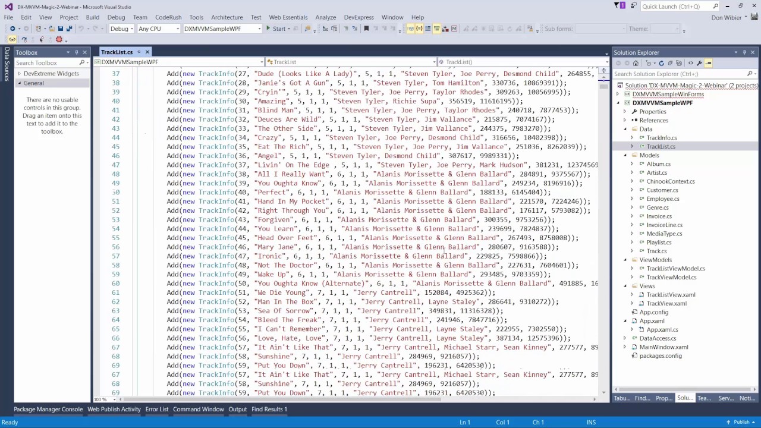The height and width of the screenshot is (428, 761).
Task: Open the Architecture menu
Action: 227,17
